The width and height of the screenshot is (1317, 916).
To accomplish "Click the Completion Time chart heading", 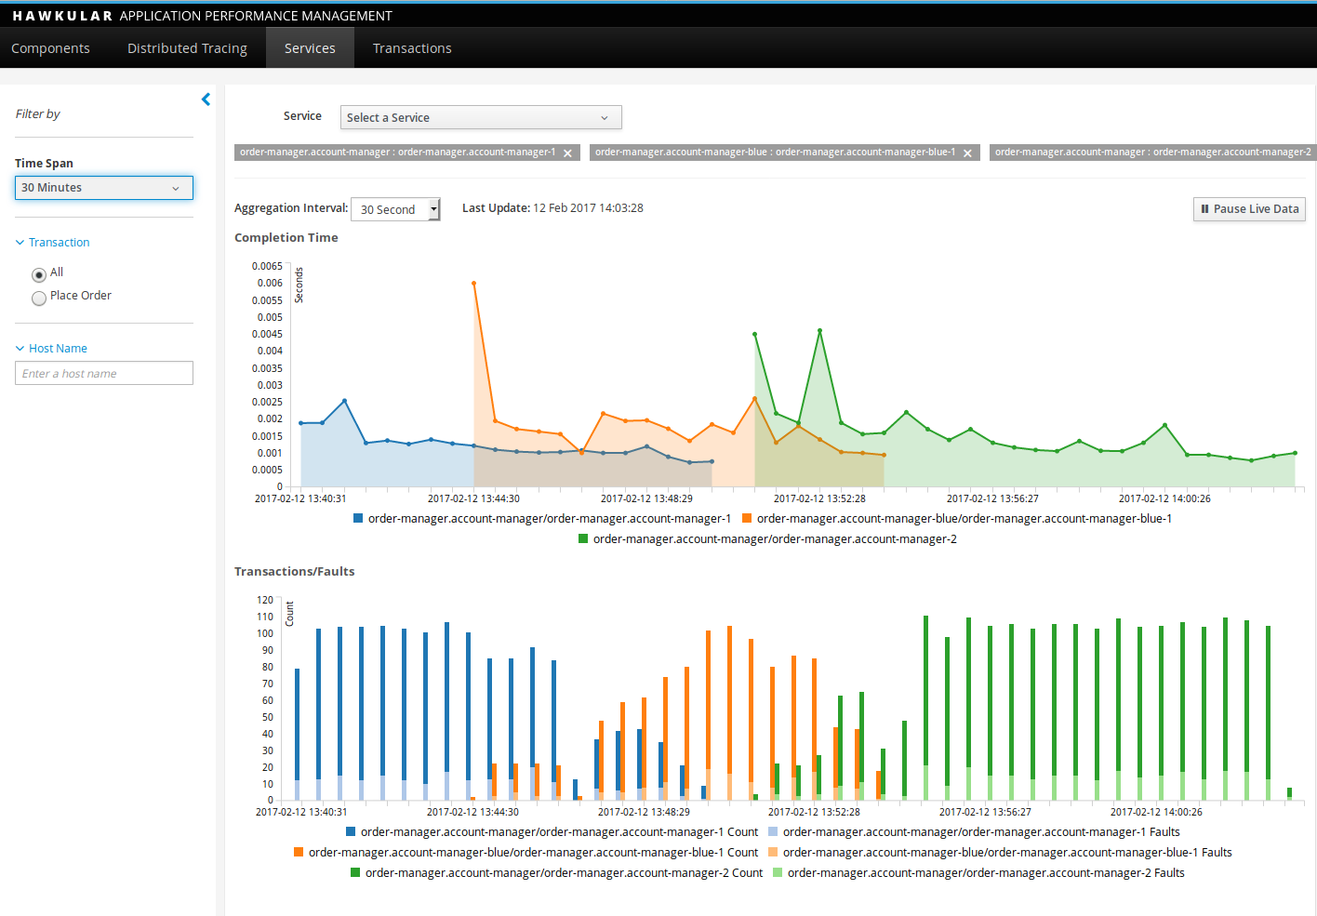I will click(286, 238).
